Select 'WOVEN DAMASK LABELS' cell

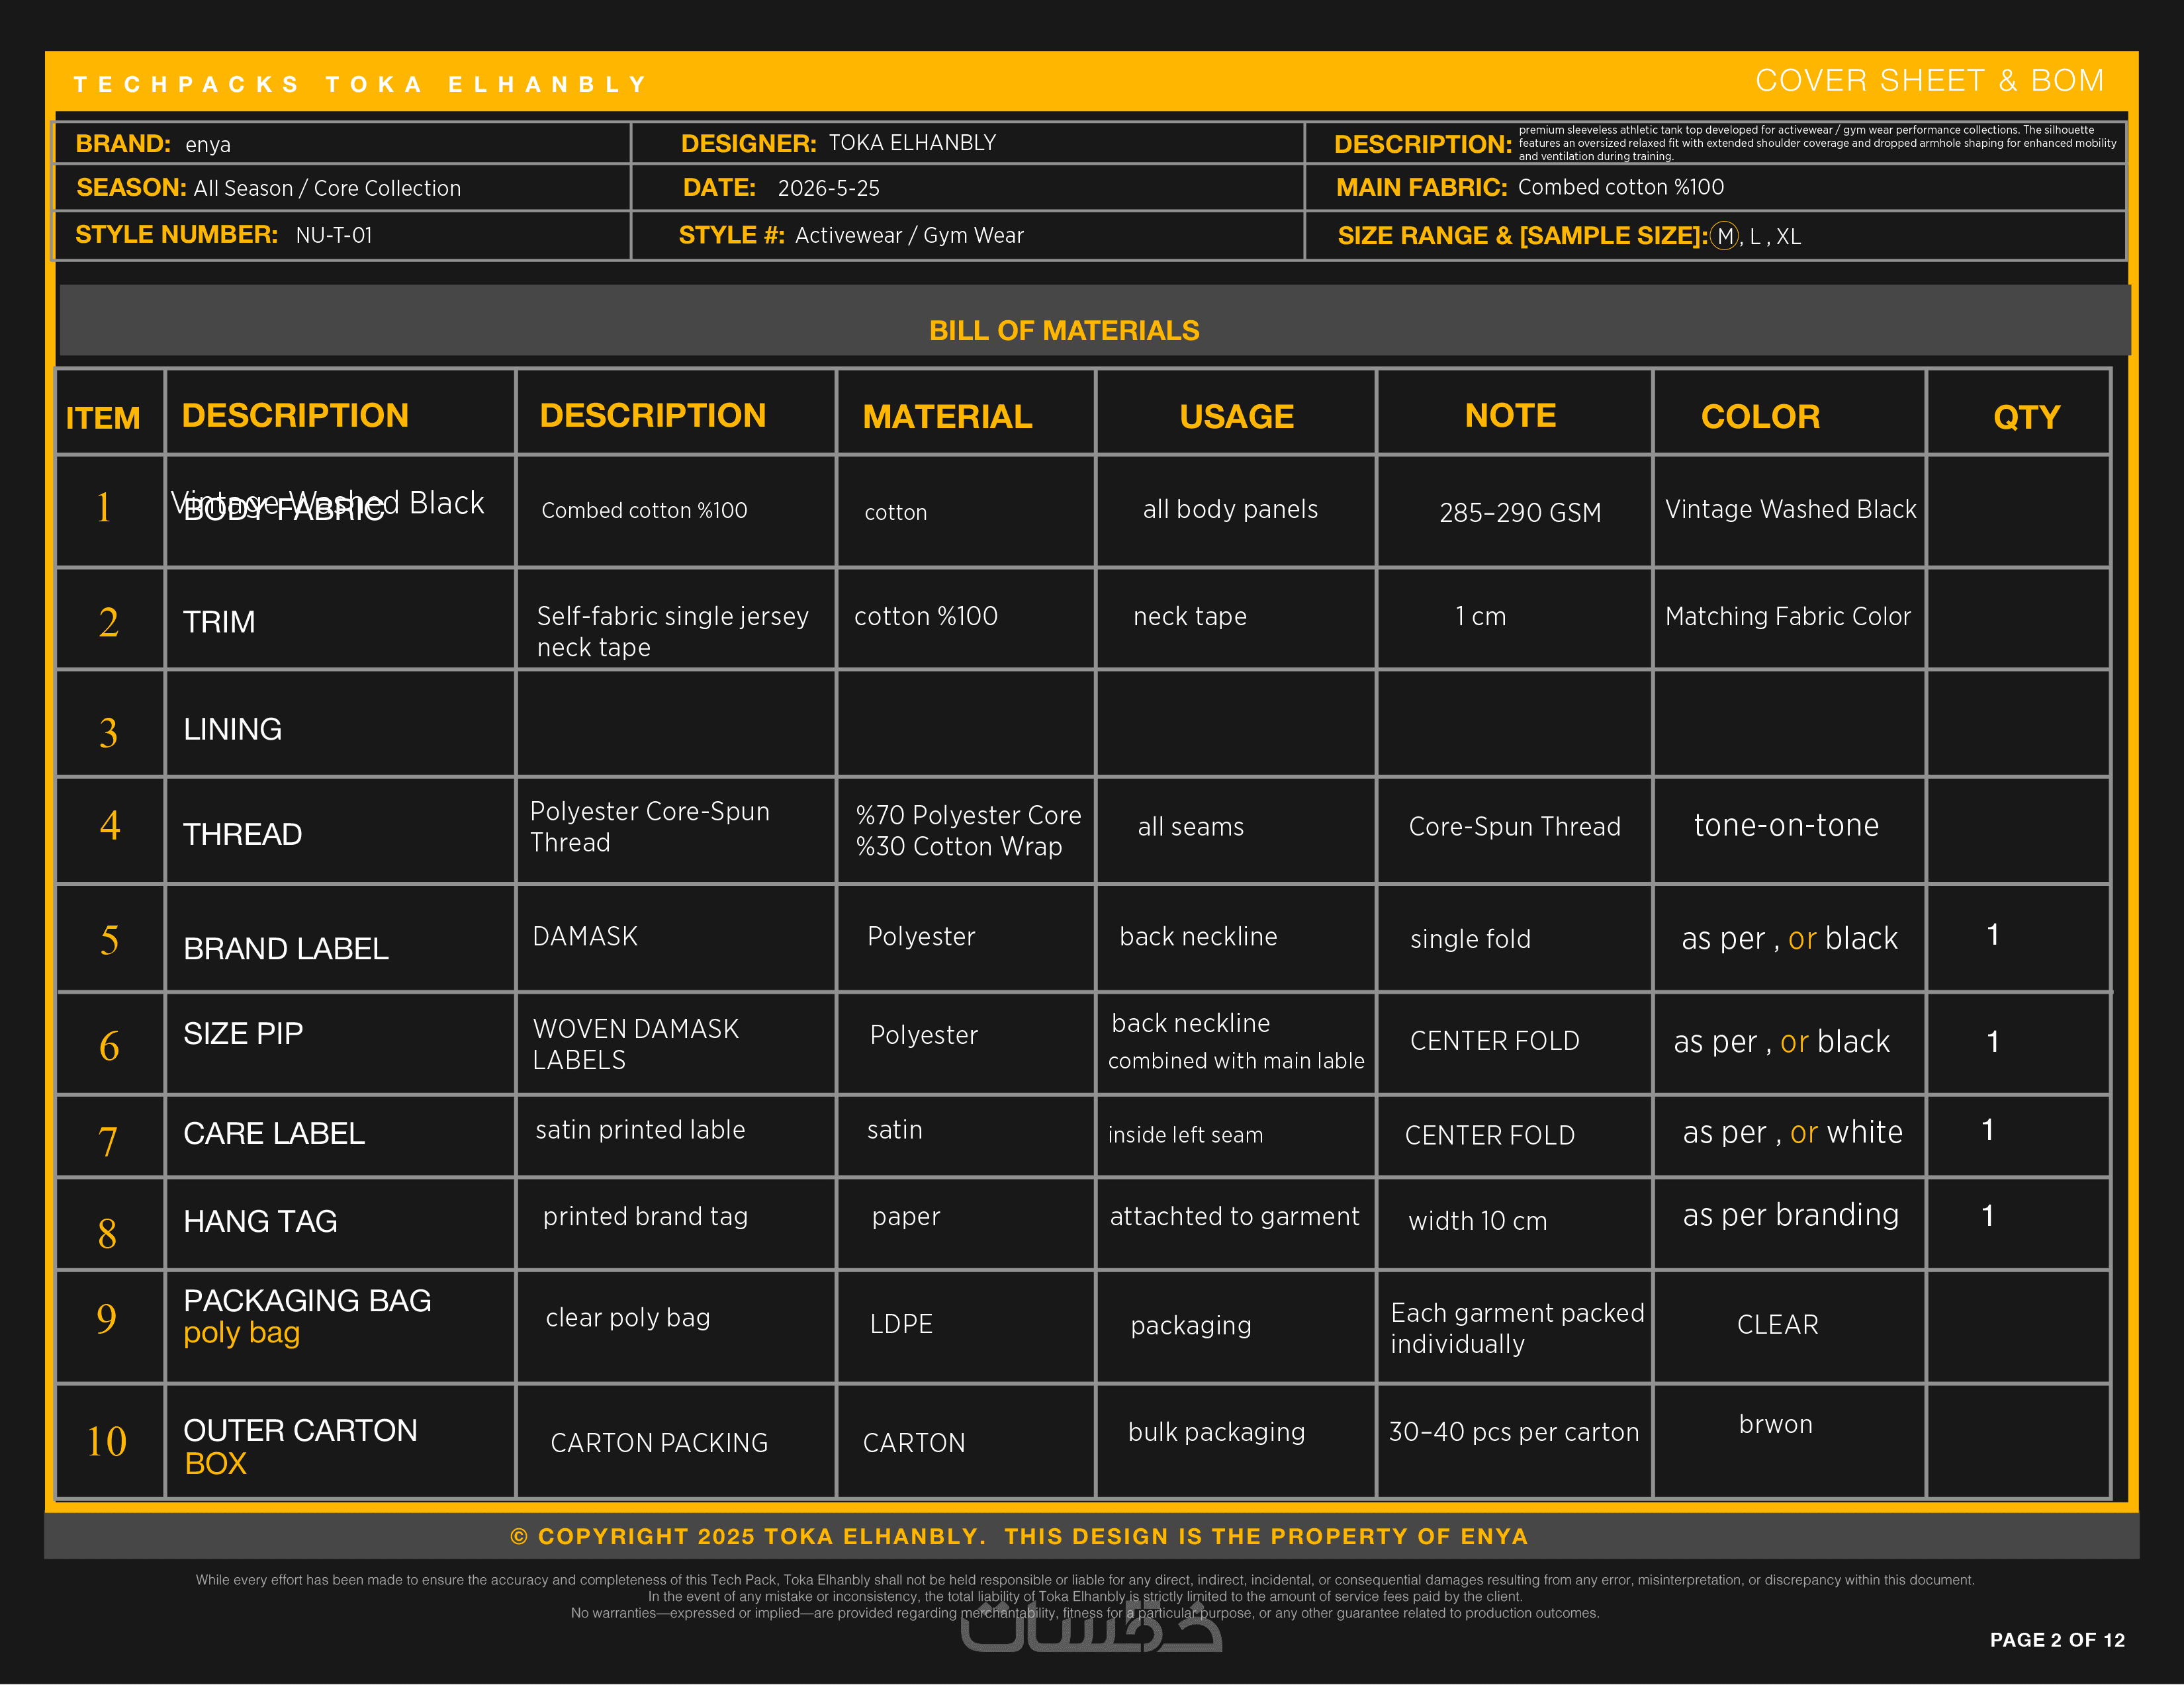(x=635, y=1045)
